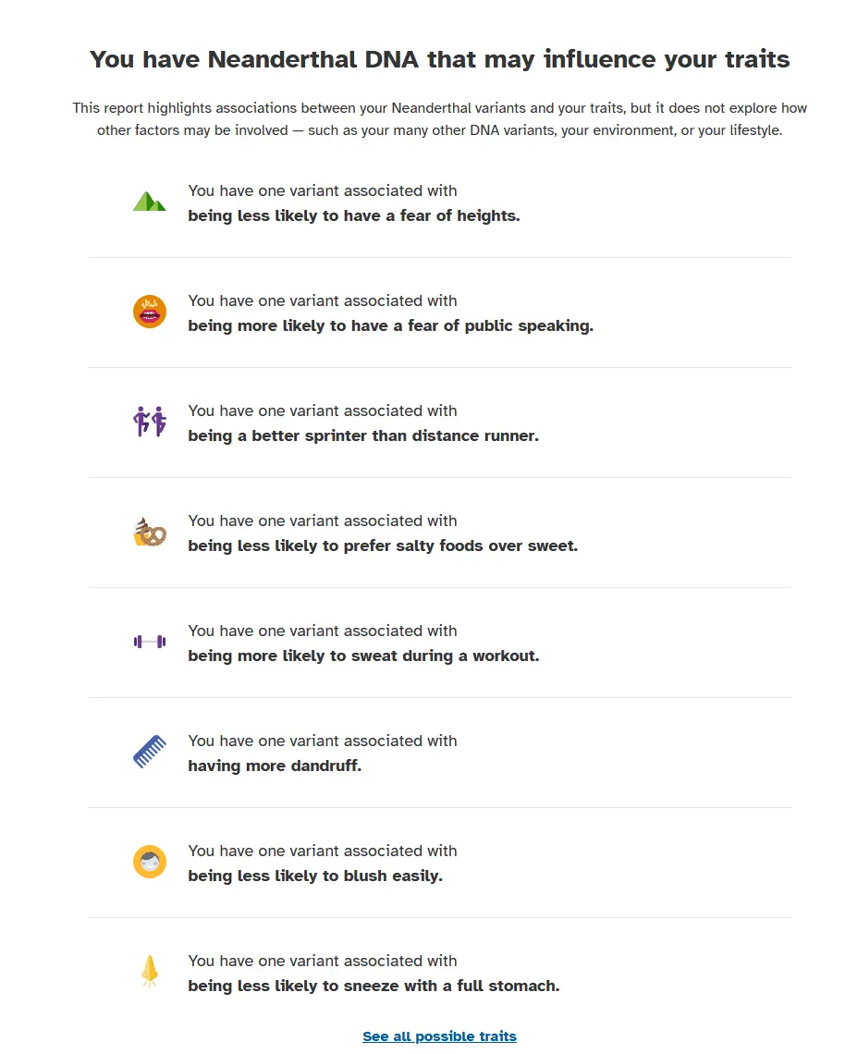Click the sweat during a workout trait text
Screen dimensions: 845x1054
click(363, 656)
